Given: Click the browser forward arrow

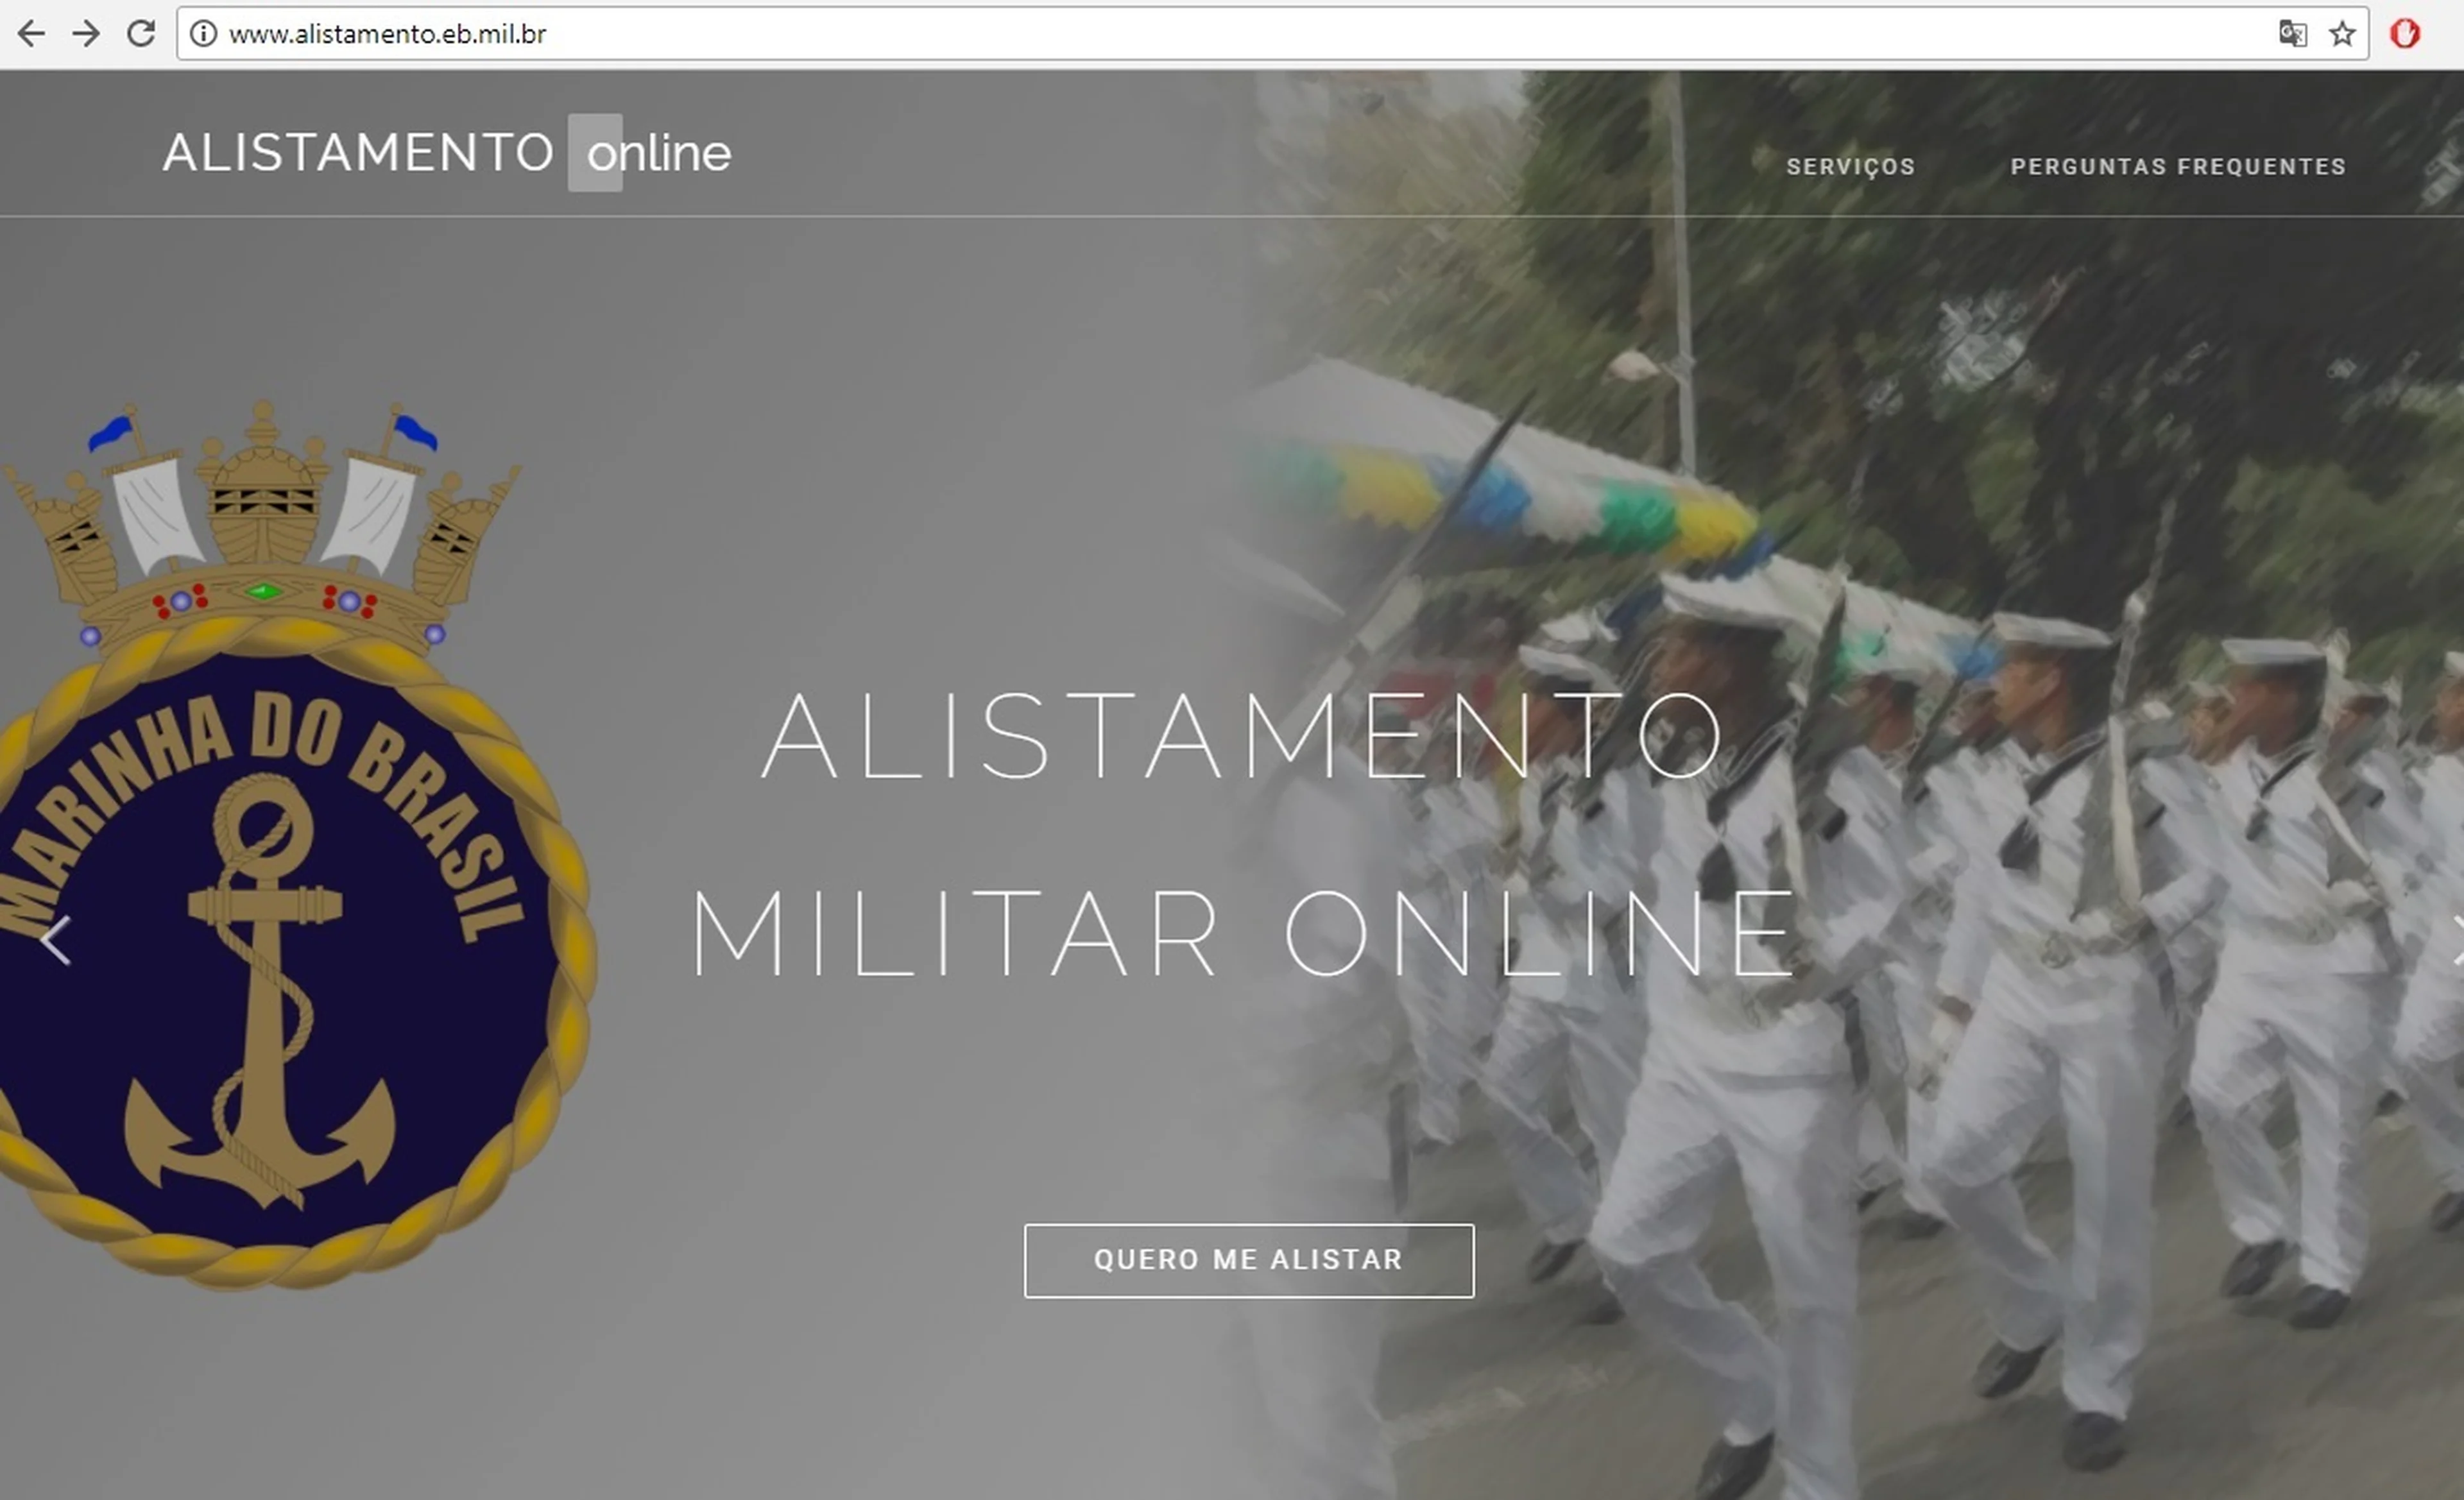Looking at the screenshot, I should point(86,34).
